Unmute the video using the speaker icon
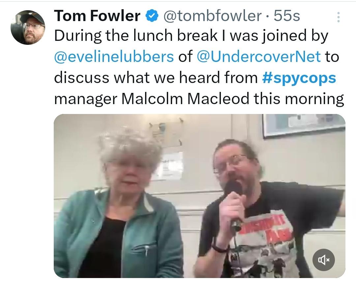 click(323, 260)
